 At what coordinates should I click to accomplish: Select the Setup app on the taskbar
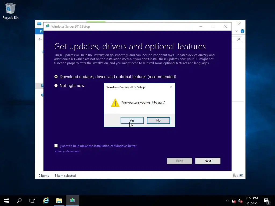[x=72, y=201]
